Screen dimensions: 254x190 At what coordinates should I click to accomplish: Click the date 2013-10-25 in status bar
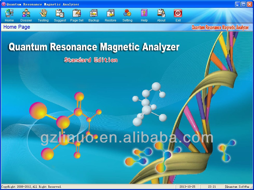tap(187, 187)
